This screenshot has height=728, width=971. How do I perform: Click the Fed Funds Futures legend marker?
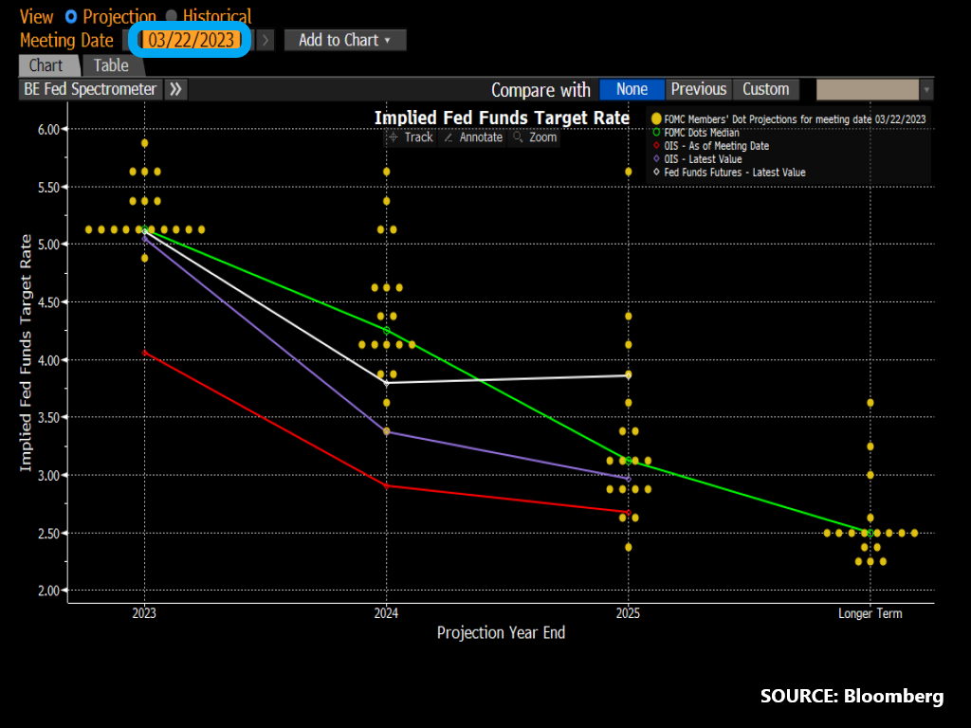tap(656, 173)
